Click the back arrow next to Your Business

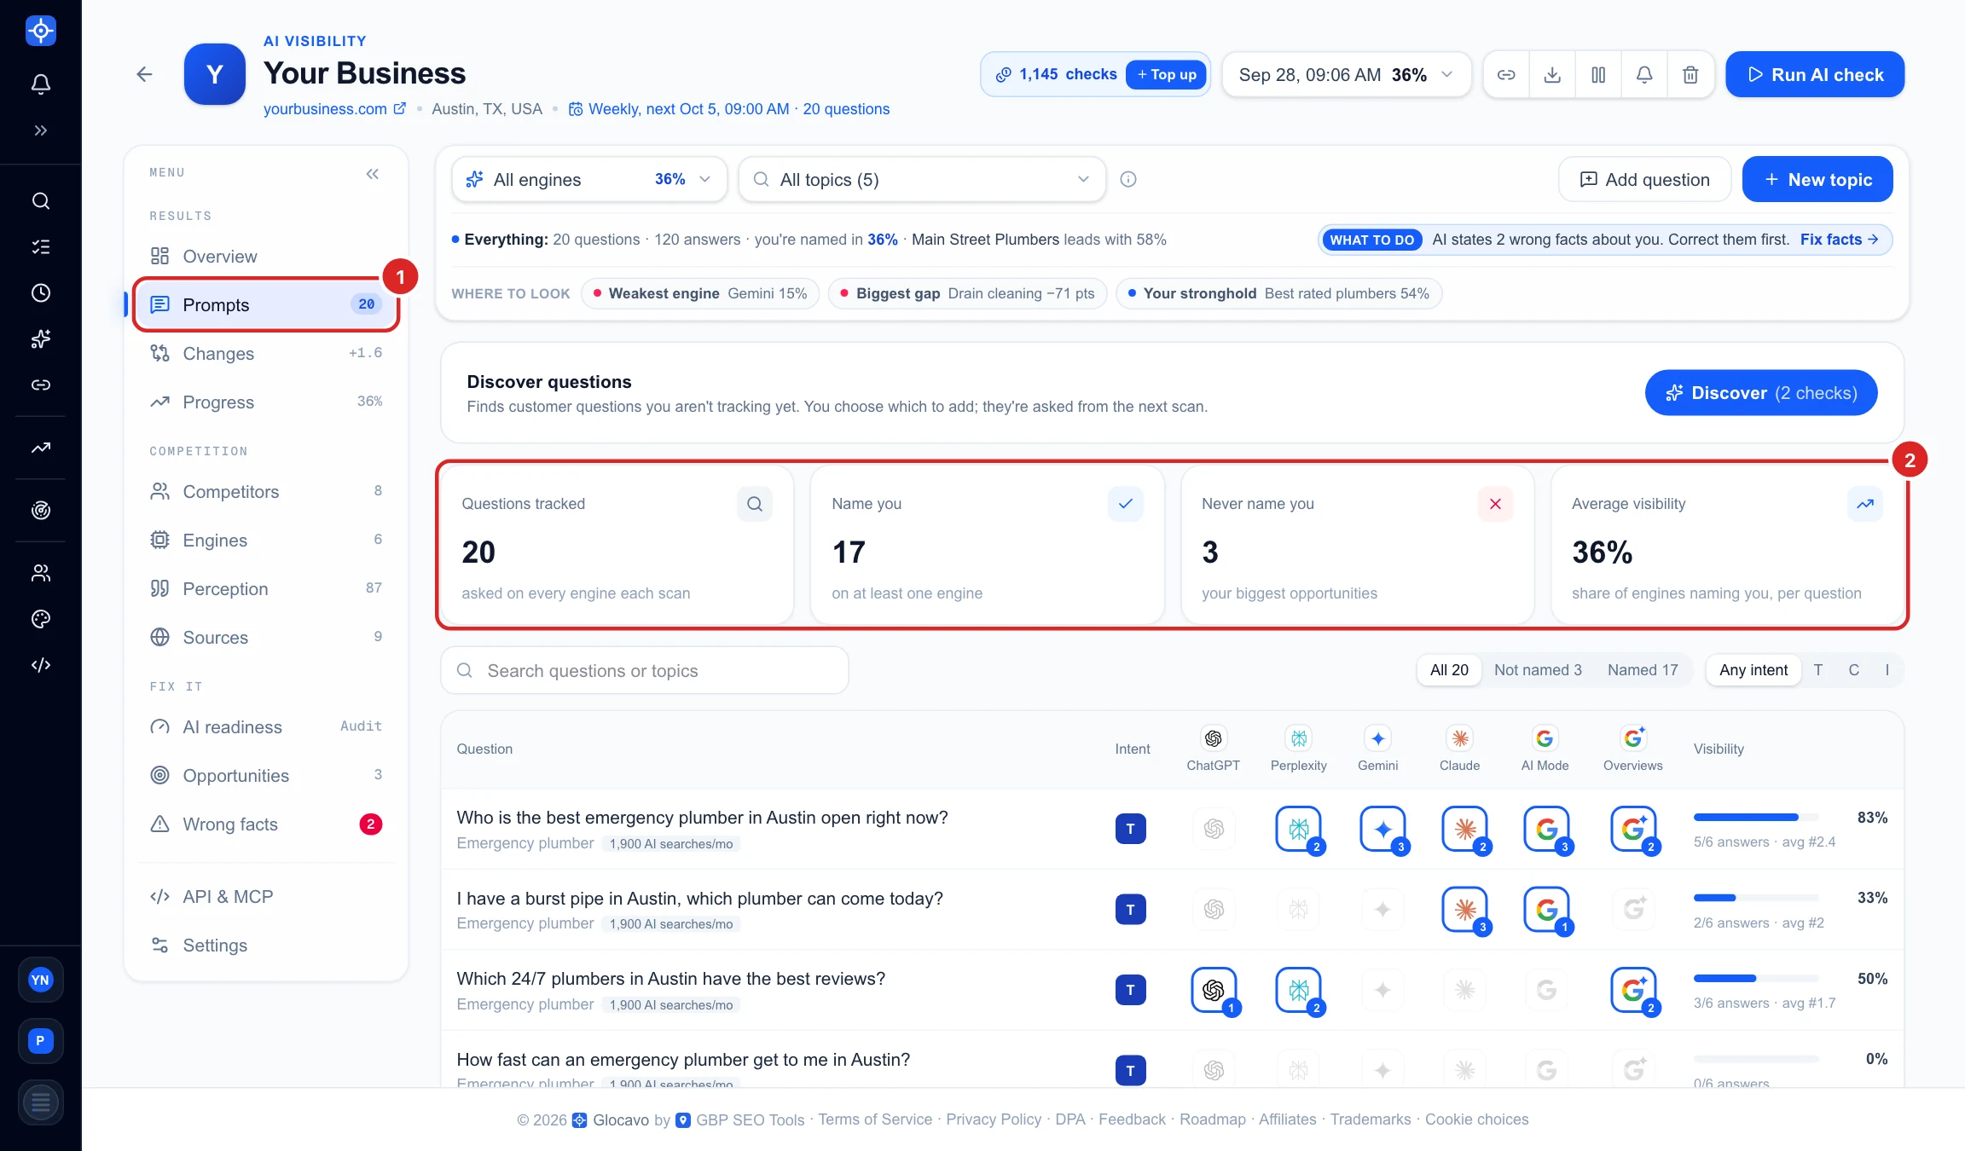(144, 74)
